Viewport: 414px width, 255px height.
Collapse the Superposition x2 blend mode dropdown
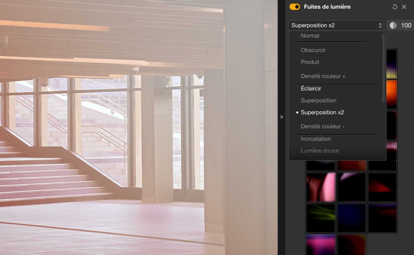coord(336,25)
